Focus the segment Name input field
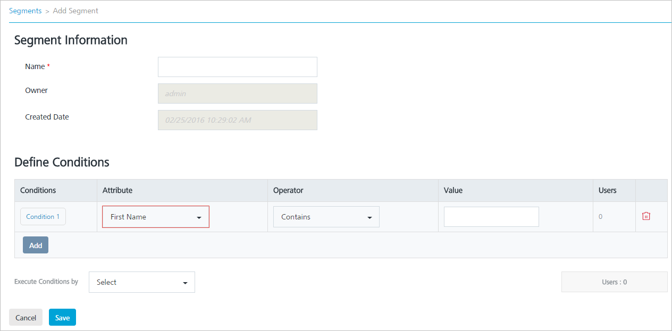 point(237,67)
